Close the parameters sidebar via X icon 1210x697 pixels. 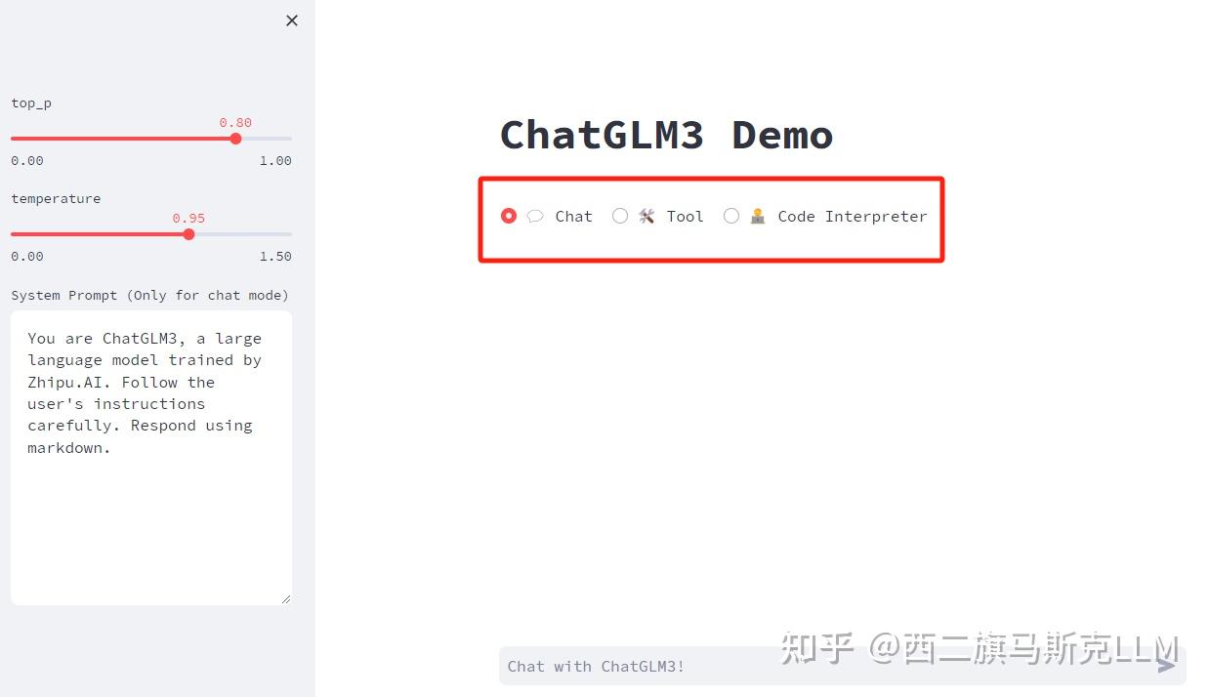291,20
